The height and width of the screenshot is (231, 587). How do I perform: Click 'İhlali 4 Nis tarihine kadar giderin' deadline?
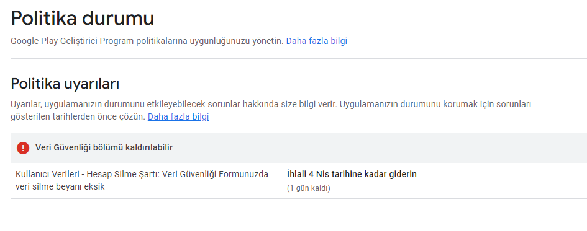point(352,174)
